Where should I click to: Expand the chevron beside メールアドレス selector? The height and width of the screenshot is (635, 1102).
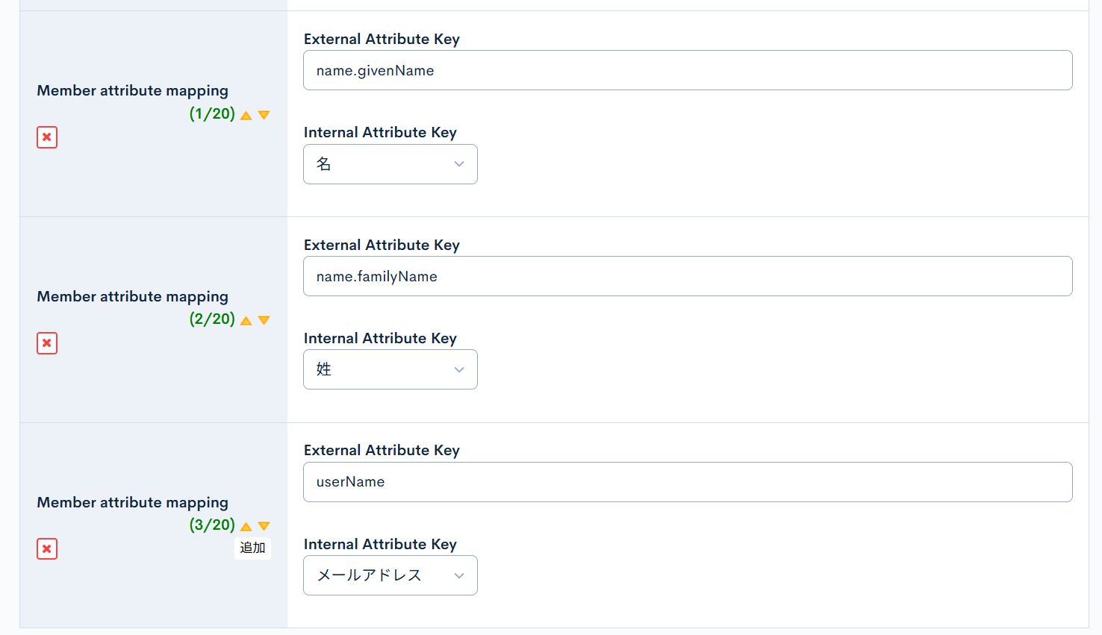(x=459, y=575)
